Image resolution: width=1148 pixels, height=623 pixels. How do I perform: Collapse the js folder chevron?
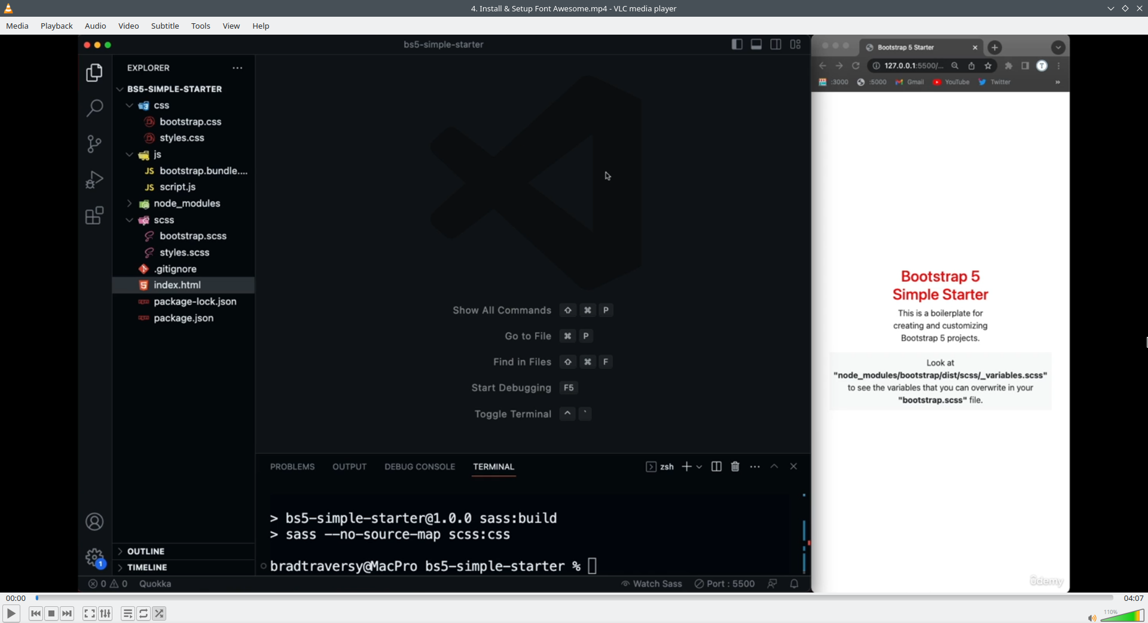pos(129,155)
